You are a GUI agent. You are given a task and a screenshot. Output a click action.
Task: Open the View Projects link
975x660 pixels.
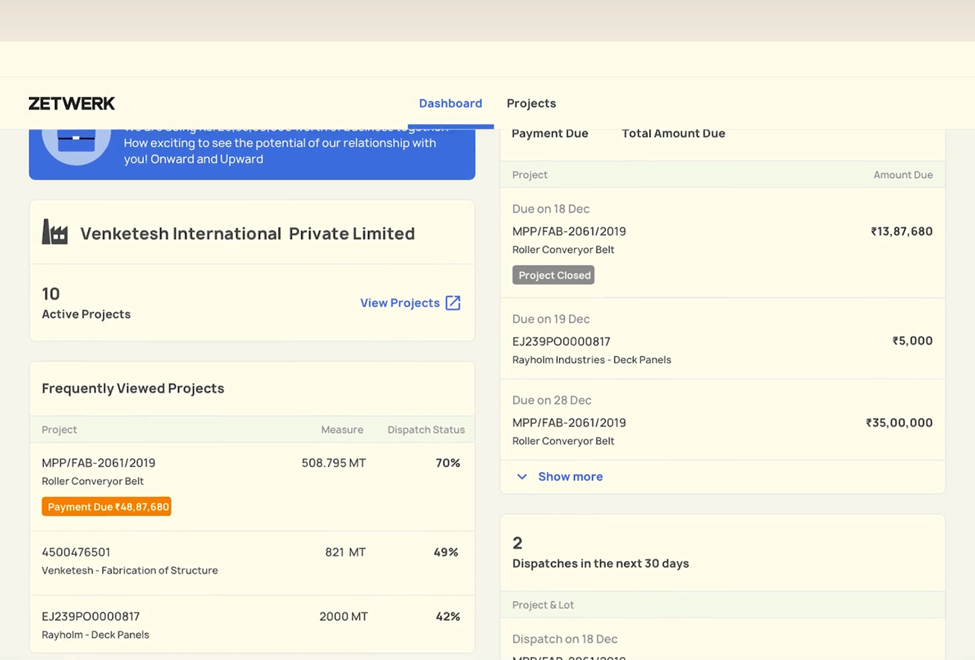click(400, 302)
